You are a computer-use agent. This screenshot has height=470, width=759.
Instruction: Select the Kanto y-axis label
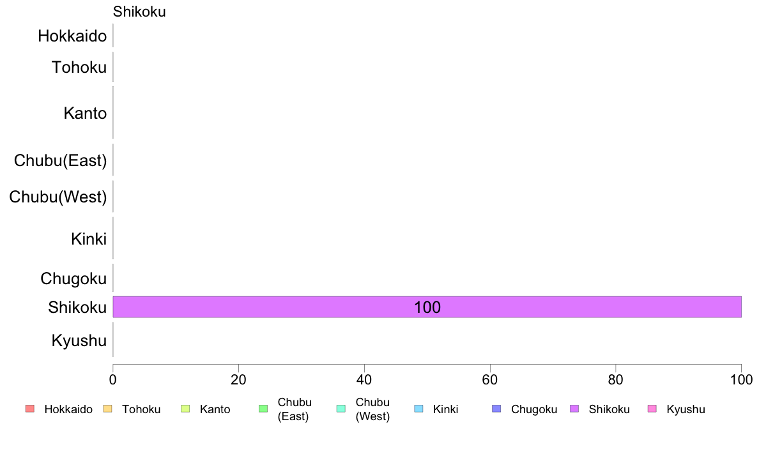85,113
